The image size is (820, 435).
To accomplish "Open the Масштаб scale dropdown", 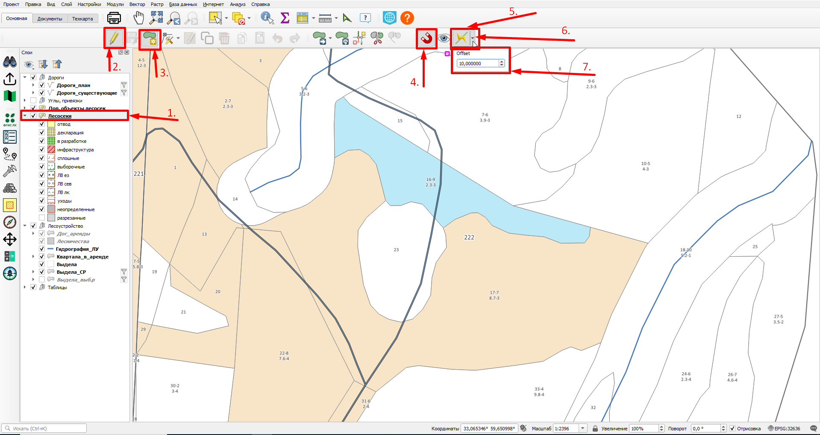I will coord(582,428).
